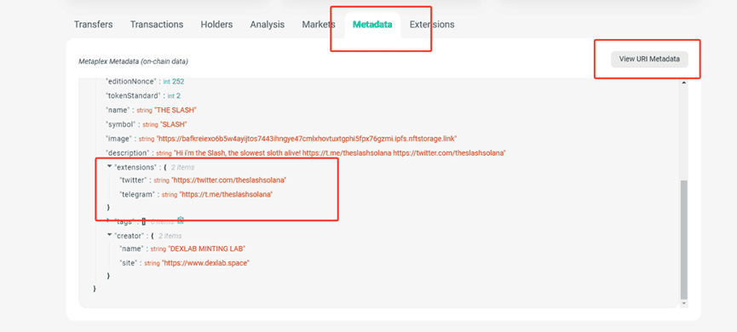Open the Markets tab
The height and width of the screenshot is (332, 737).
[319, 25]
